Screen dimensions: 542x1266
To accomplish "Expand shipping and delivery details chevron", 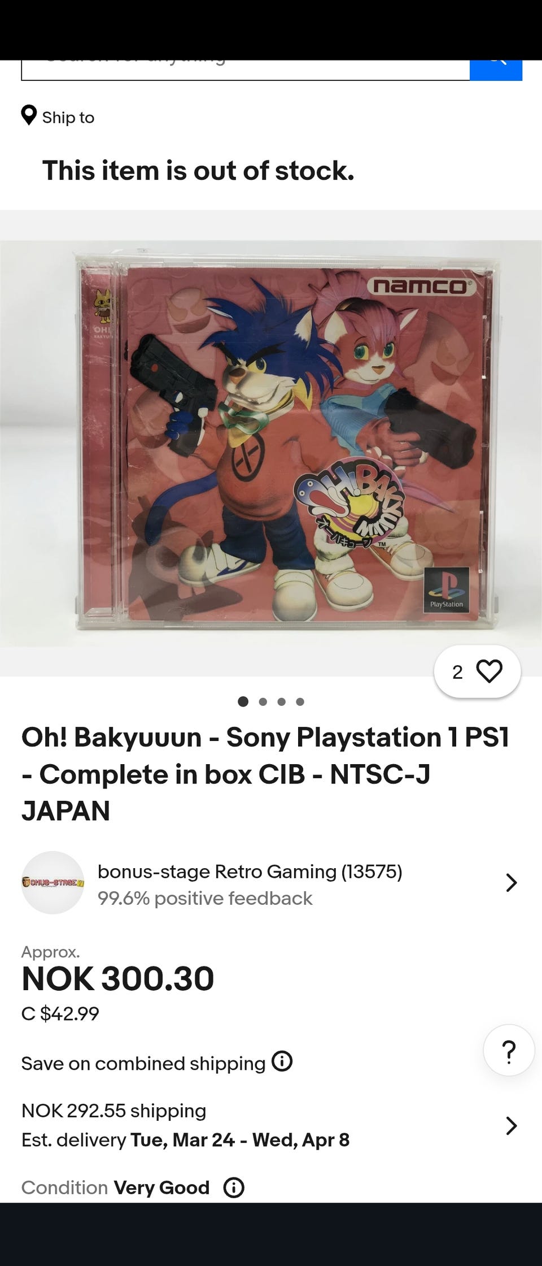I will (x=511, y=1125).
